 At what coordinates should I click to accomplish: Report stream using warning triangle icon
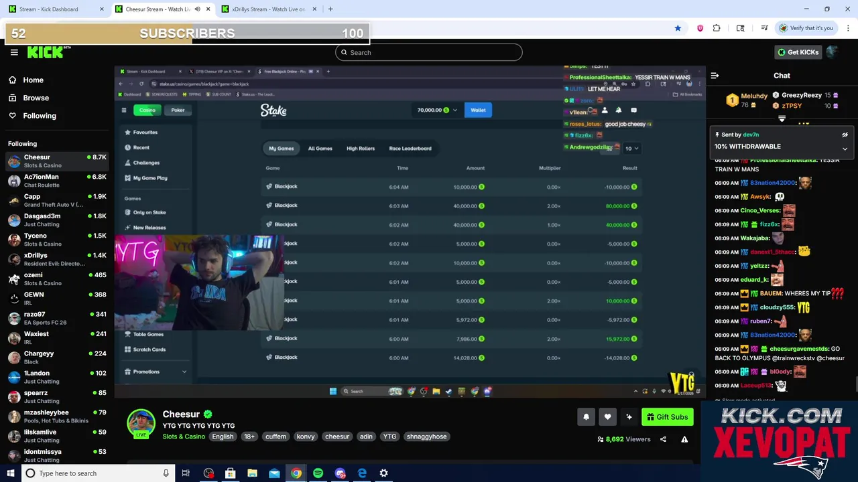click(684, 439)
